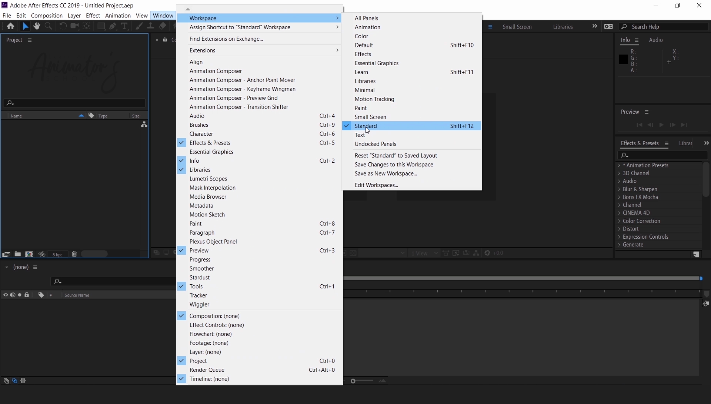
Task: Click Save as New Workspace button
Action: pyautogui.click(x=386, y=173)
